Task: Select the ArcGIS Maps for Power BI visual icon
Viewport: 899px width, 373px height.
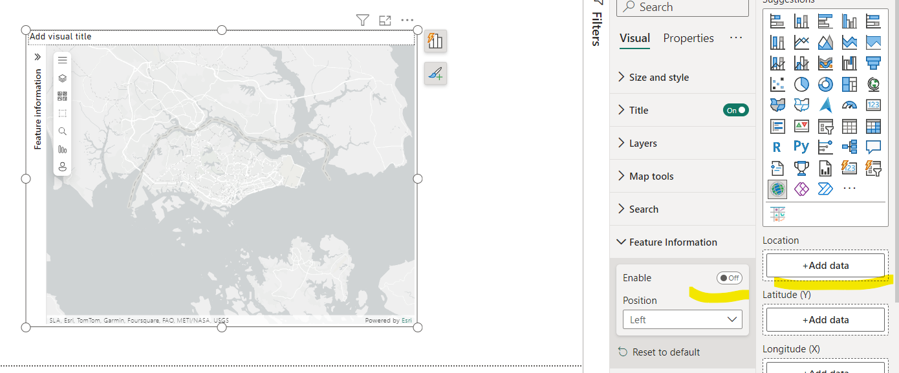Action: click(x=777, y=189)
